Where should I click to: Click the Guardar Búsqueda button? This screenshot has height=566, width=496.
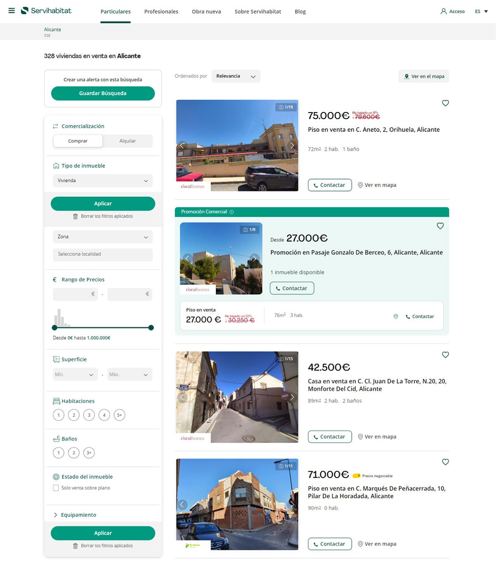point(103,93)
